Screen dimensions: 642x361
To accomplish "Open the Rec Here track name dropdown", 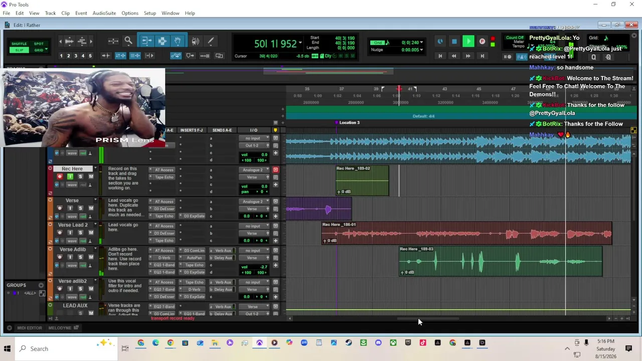I will 95,169.
